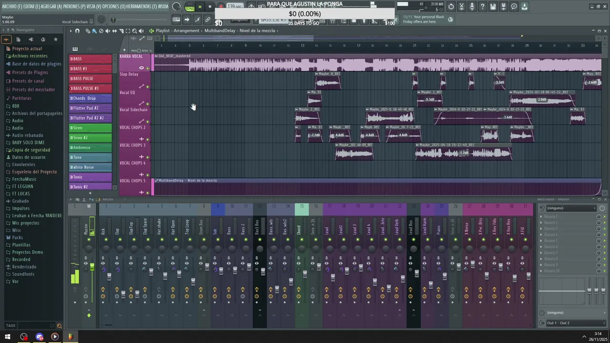Select the Draw pencil tool in playlist

coord(88,30)
